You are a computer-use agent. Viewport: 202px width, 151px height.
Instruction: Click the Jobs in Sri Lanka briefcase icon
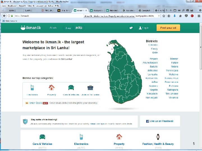90,88
